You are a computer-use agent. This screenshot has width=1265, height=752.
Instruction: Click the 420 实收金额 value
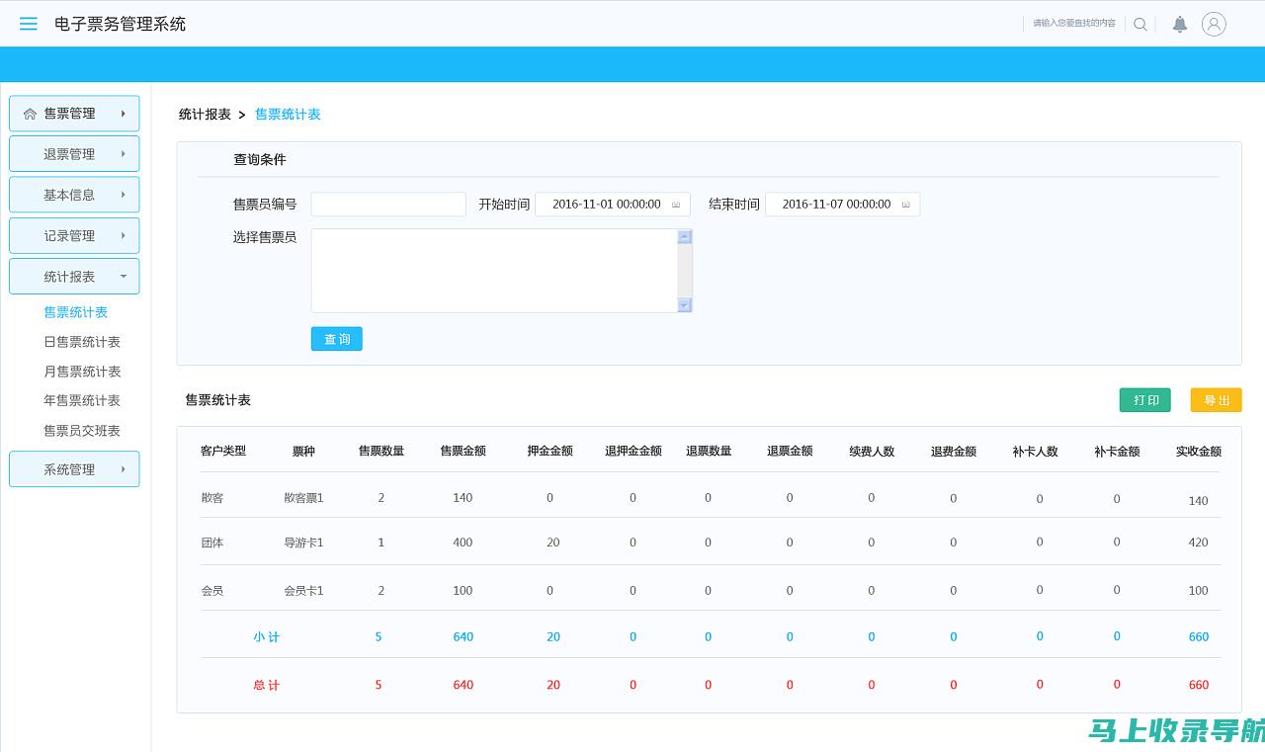1199,543
